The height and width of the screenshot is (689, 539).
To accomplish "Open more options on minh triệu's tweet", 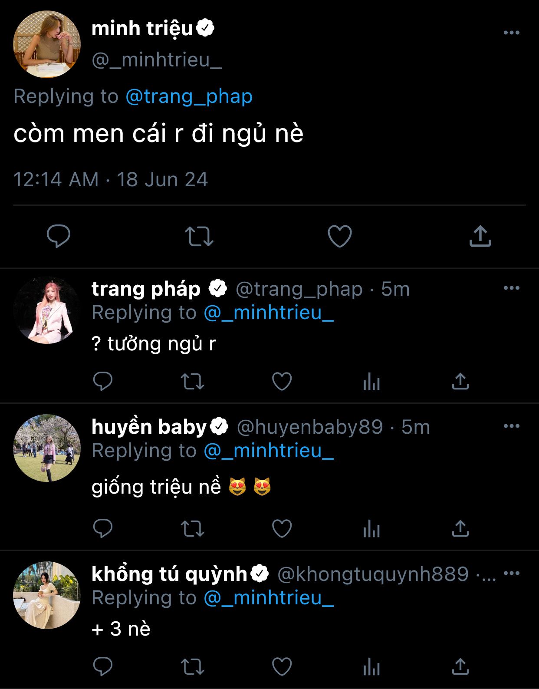I will coord(511,33).
